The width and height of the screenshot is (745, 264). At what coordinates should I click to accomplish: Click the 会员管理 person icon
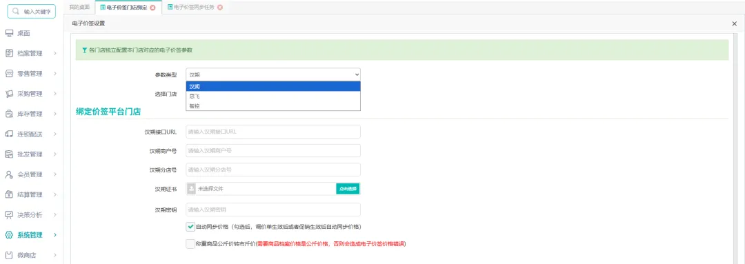8,174
